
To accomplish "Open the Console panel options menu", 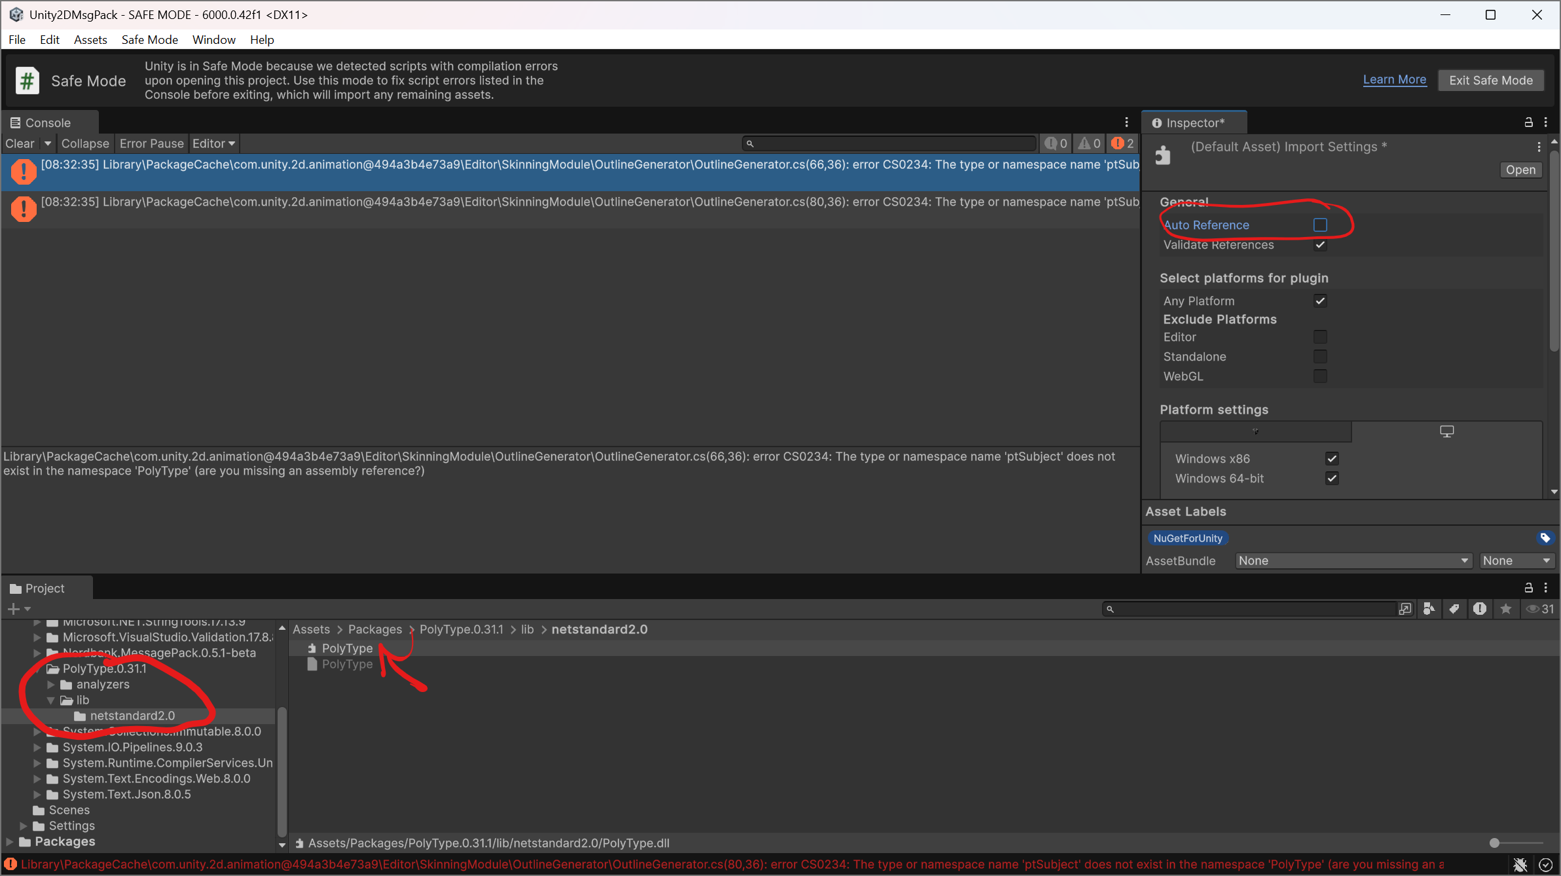I will 1126,122.
